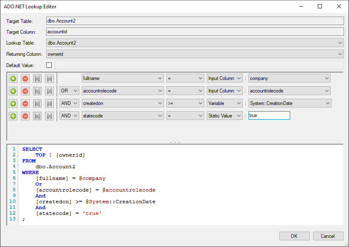This screenshot has height=247, width=349.
Task: Change the AND operator on the statecode row
Action: [x=69, y=116]
